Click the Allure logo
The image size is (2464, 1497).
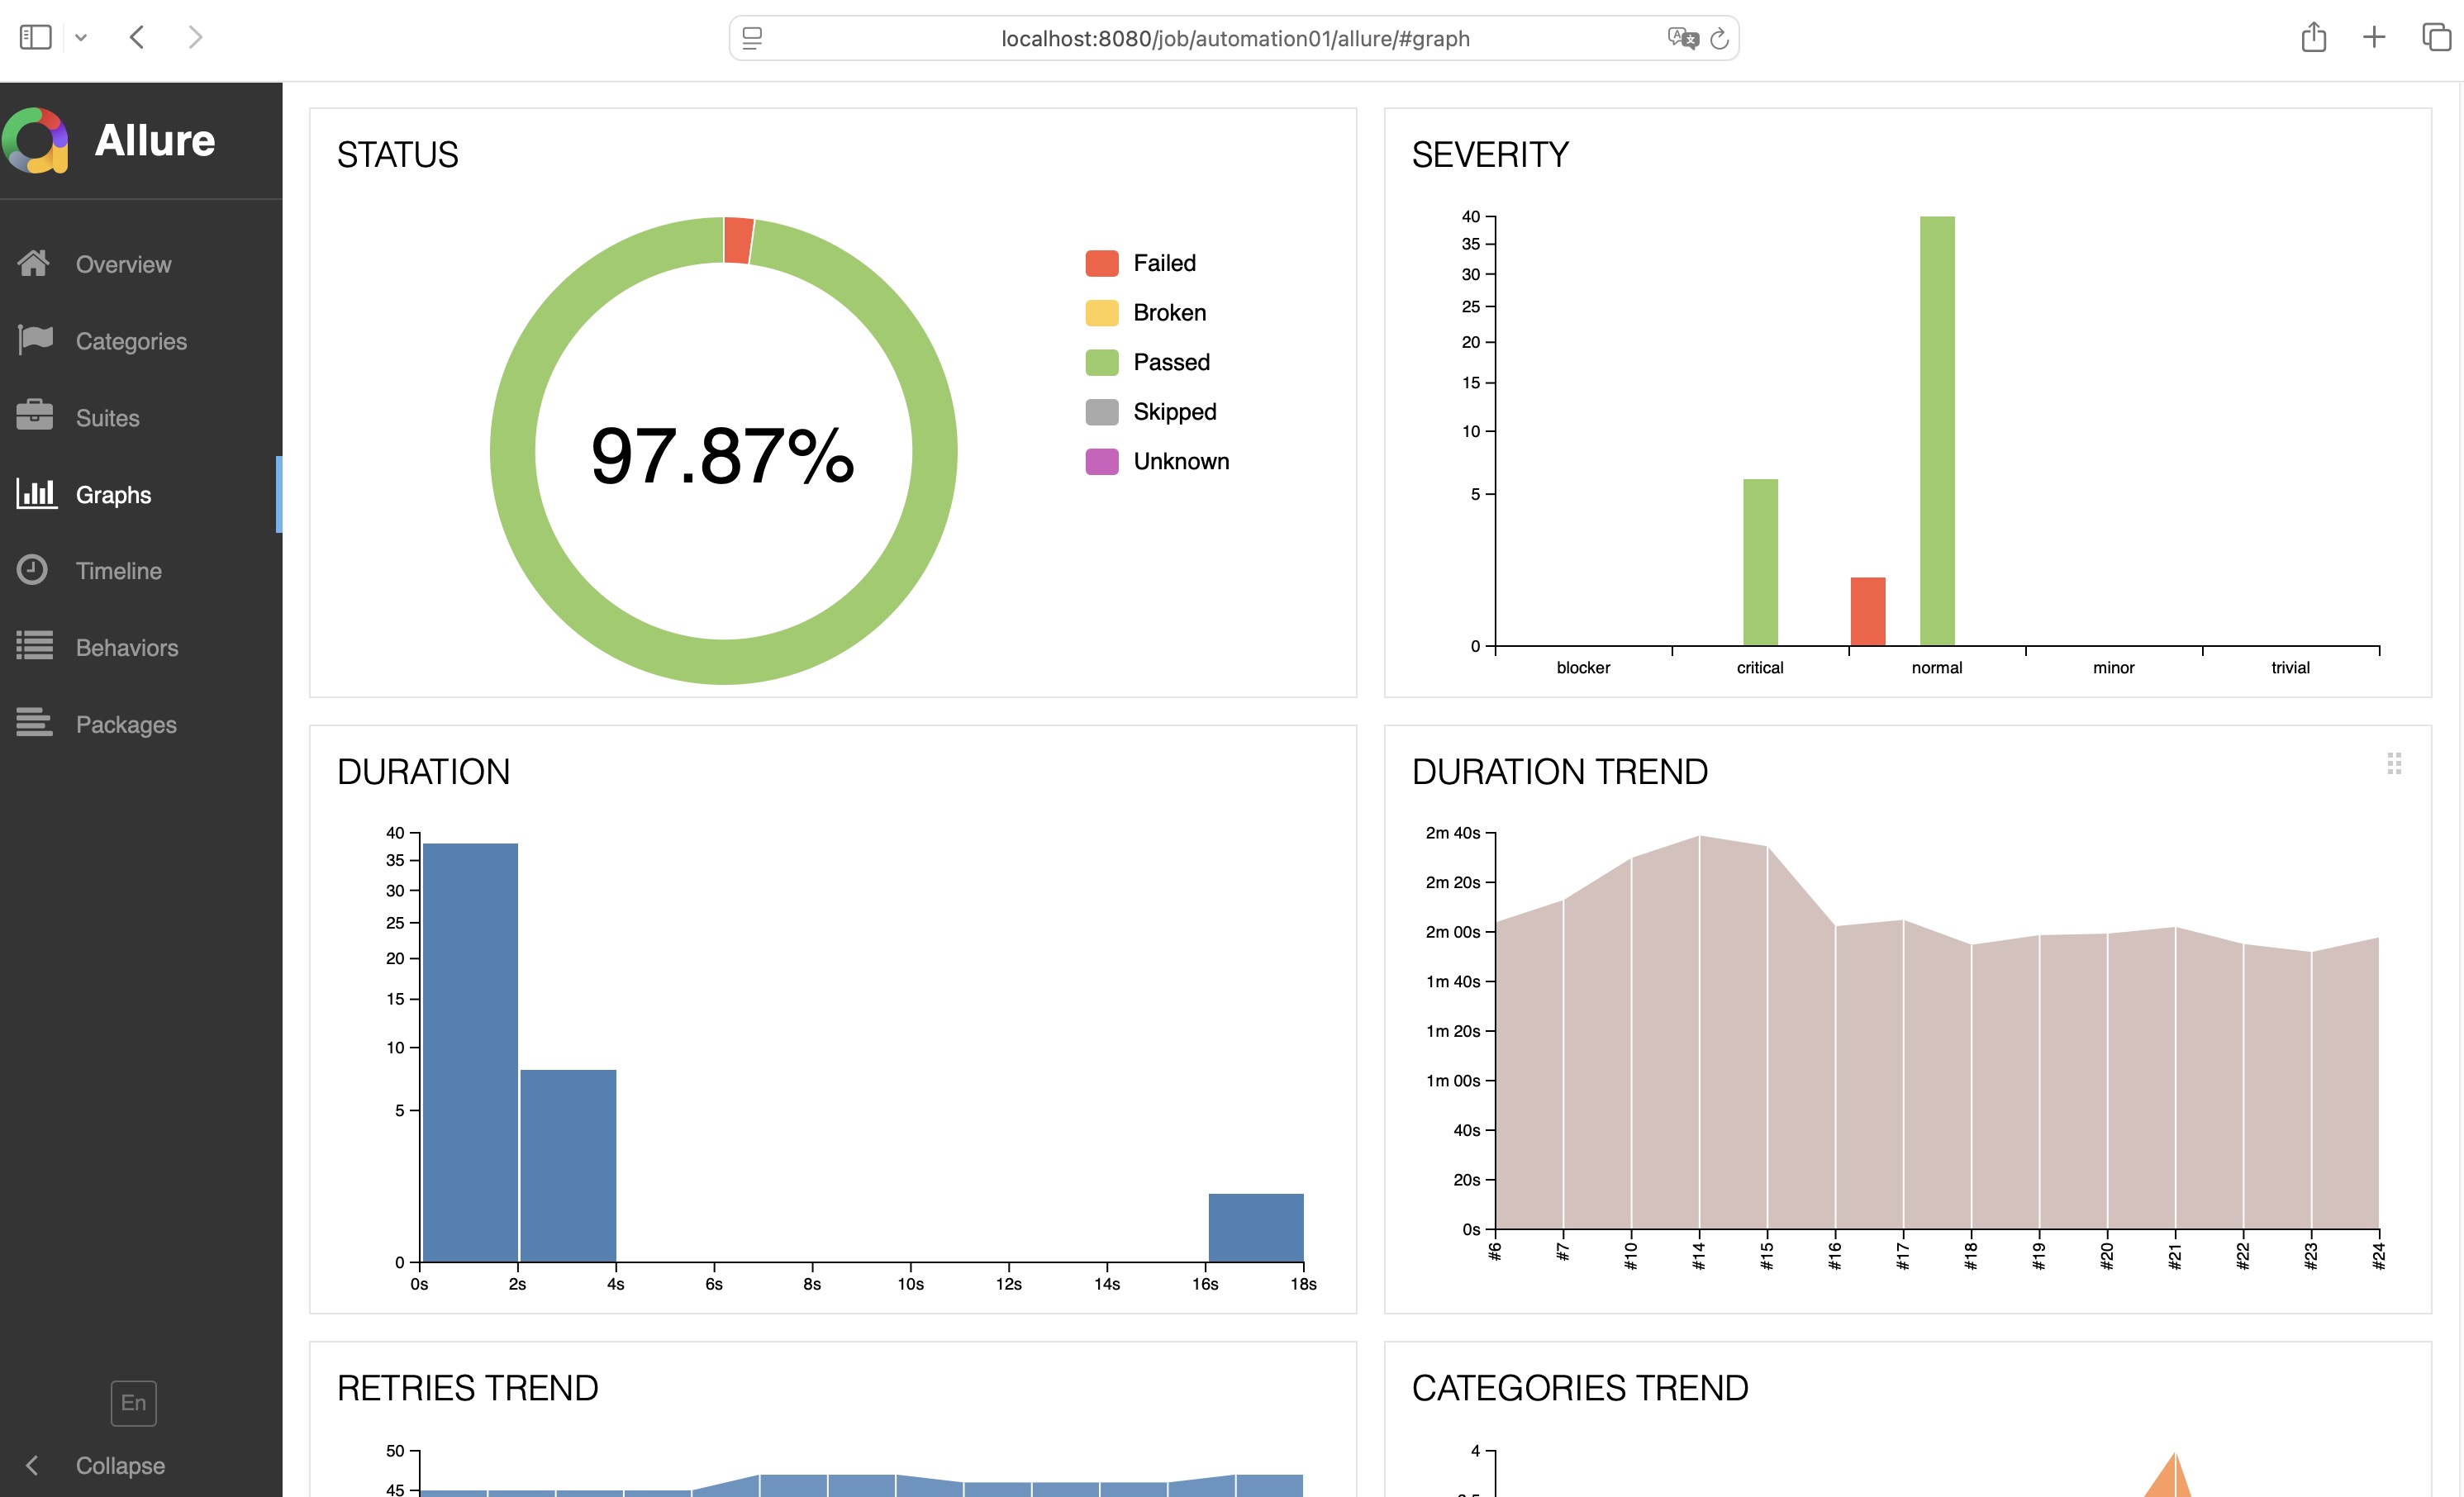36,140
